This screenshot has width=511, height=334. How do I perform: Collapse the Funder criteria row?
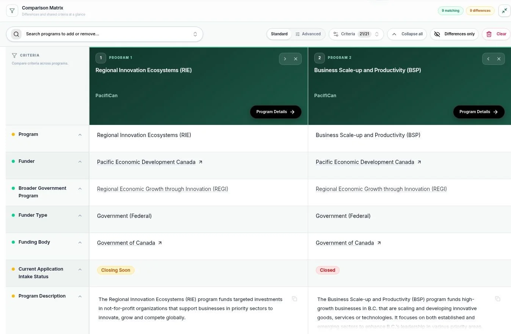coord(80,162)
